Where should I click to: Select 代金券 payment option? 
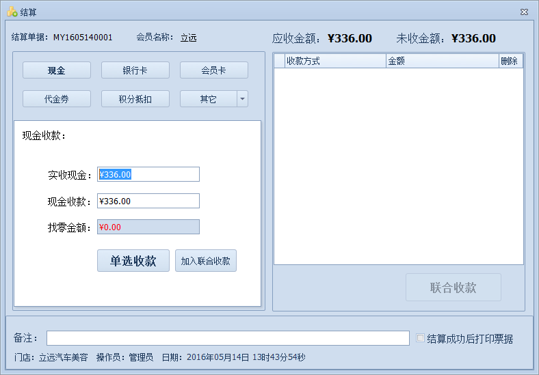(57, 99)
